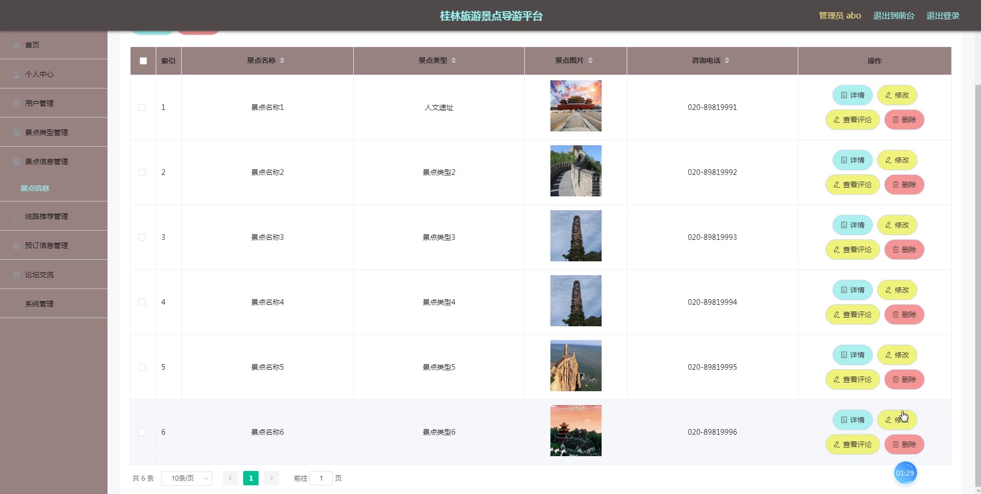The image size is (981, 494).
Task: Toggle the select-all checkbox in table header
Action: [143, 61]
